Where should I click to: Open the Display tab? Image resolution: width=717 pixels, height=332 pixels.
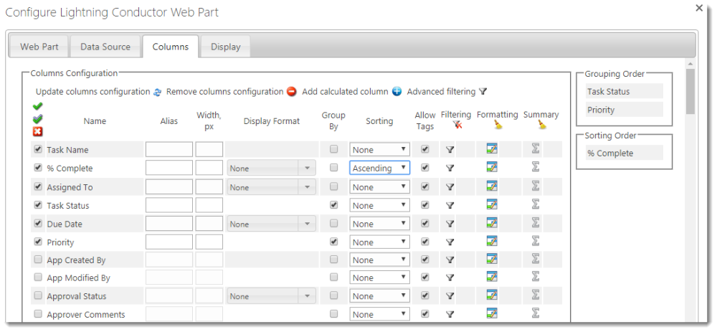[225, 47]
